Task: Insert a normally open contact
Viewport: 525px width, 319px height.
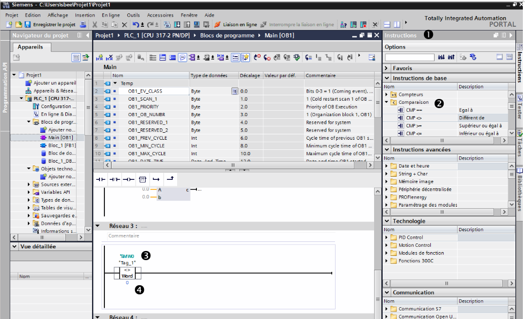Action: [x=100, y=179]
